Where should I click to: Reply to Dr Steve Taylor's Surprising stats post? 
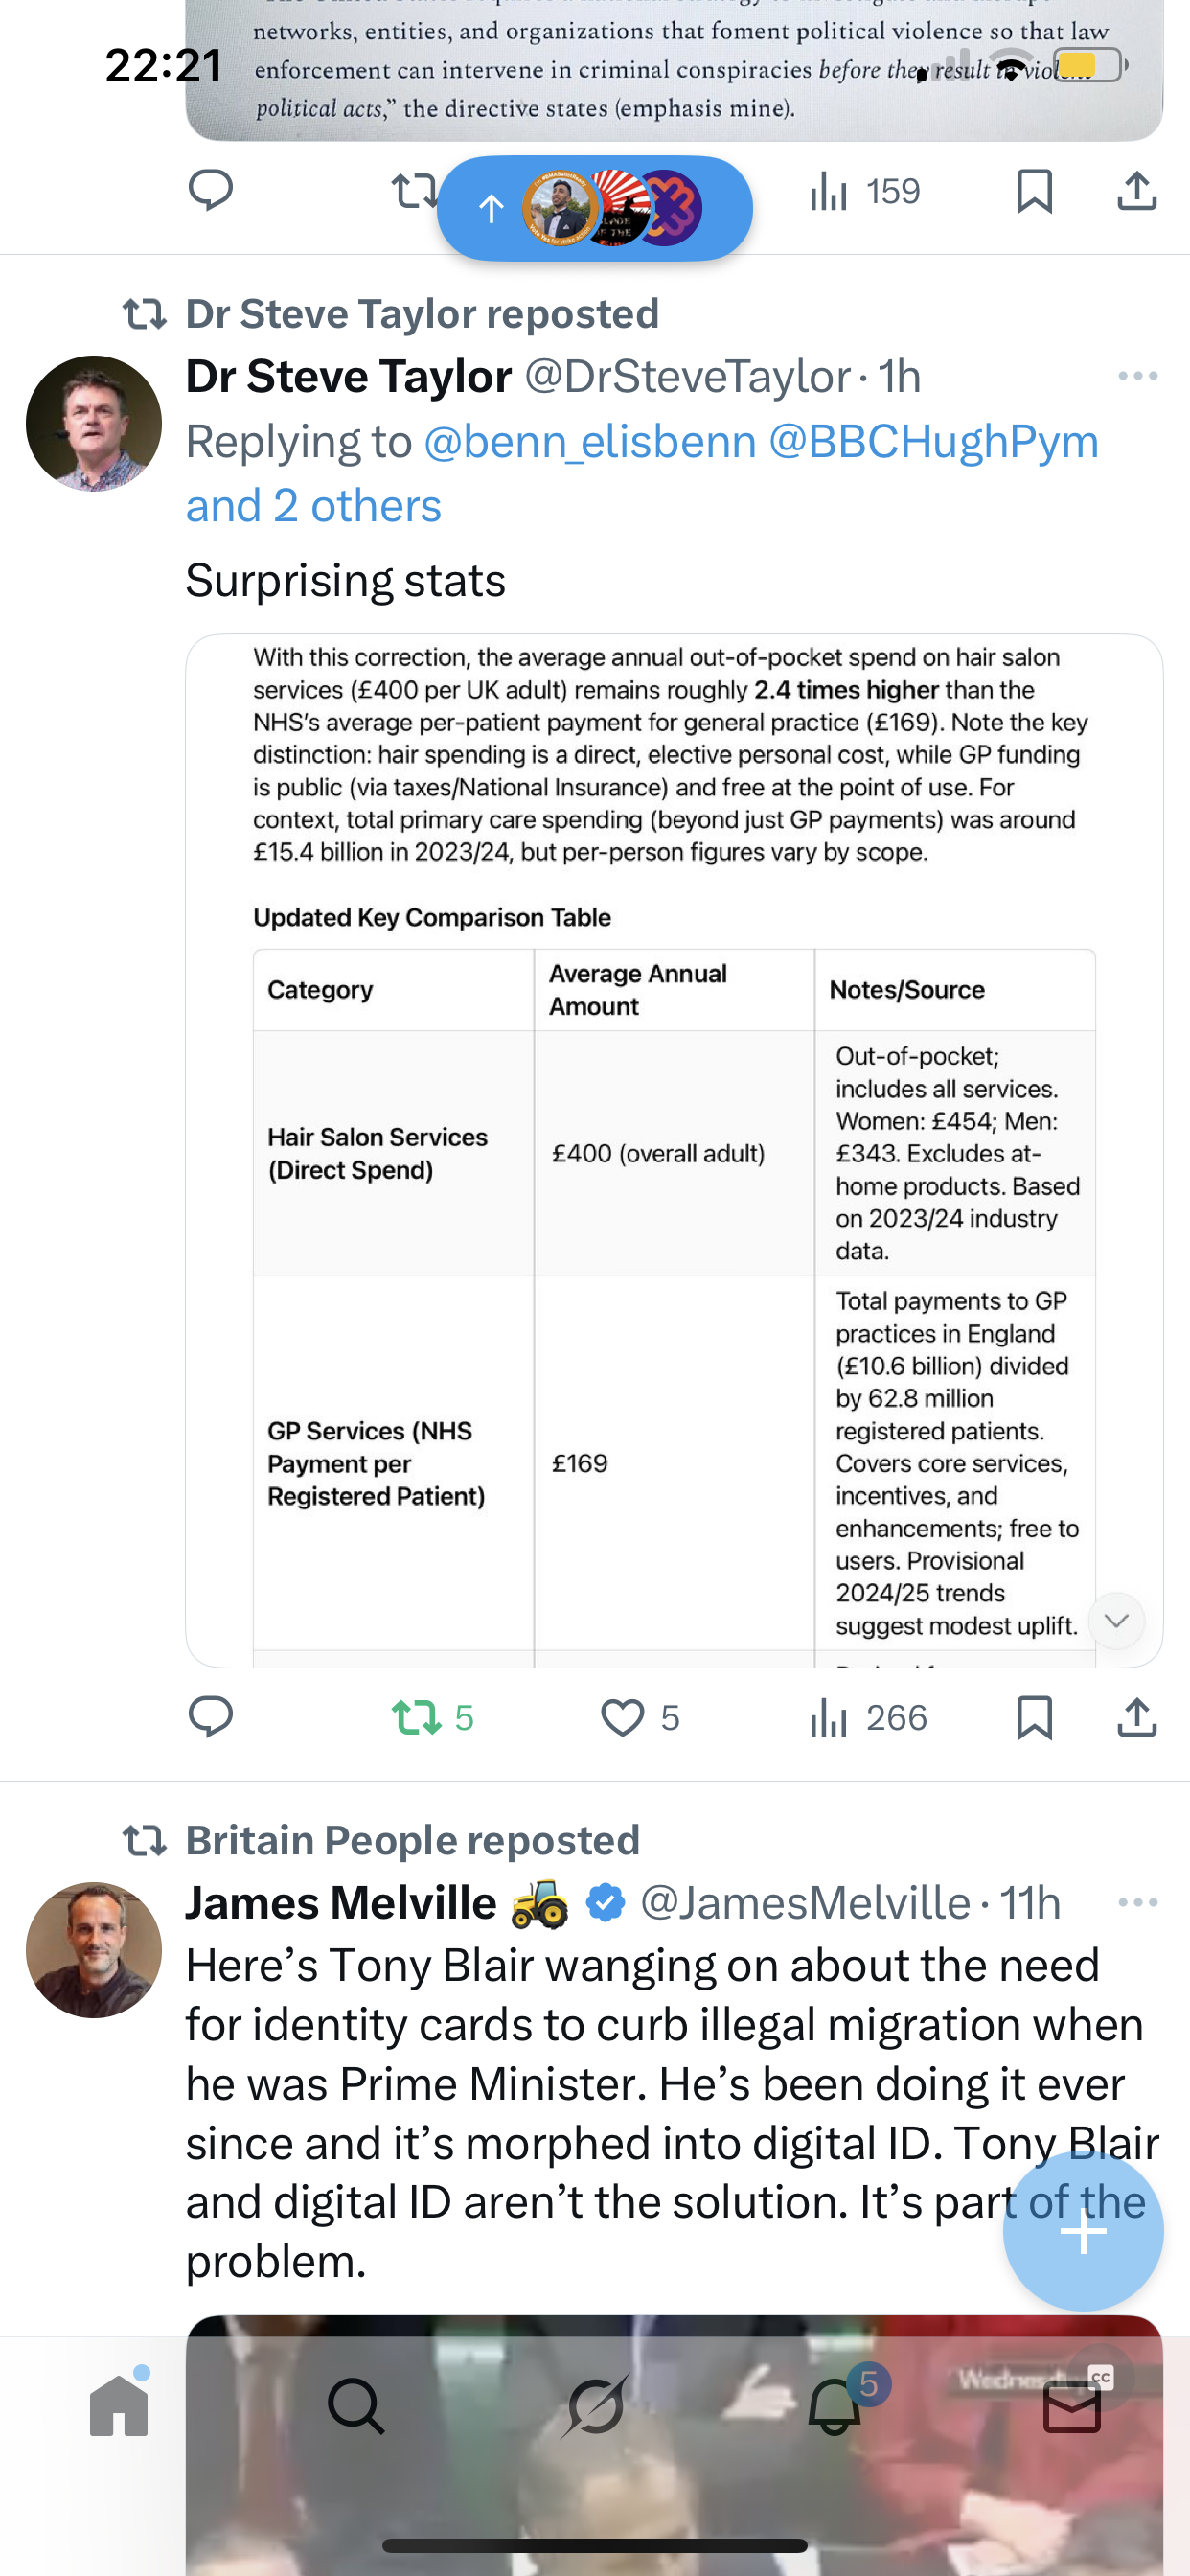[210, 1716]
